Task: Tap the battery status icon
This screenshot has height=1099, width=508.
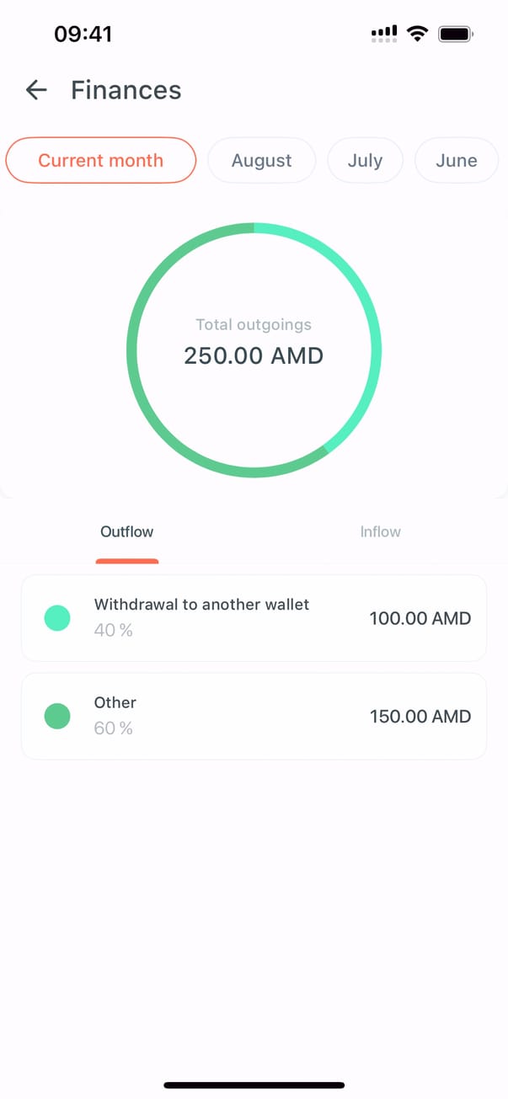Action: (457, 34)
